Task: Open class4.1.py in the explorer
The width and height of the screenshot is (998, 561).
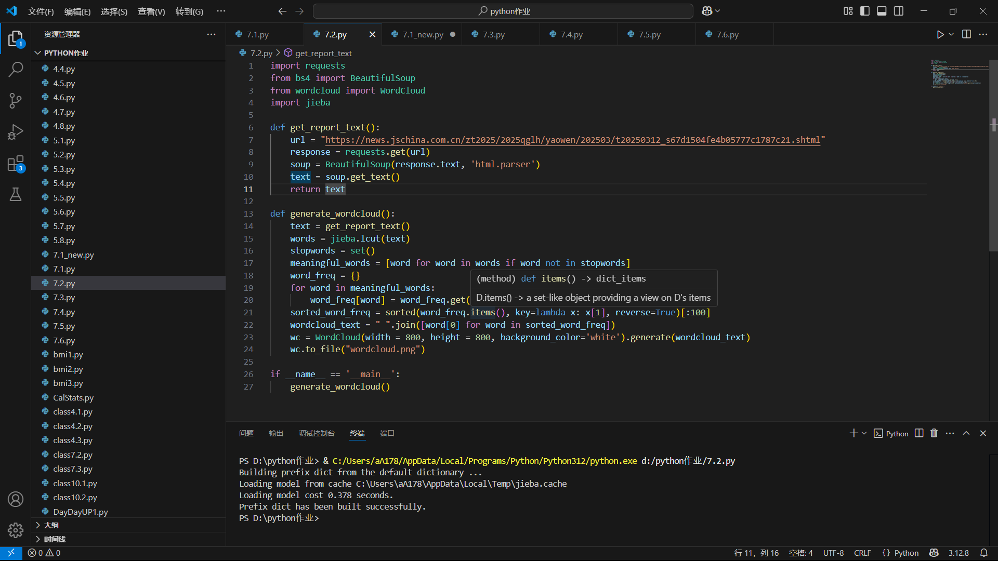Action: [72, 411]
